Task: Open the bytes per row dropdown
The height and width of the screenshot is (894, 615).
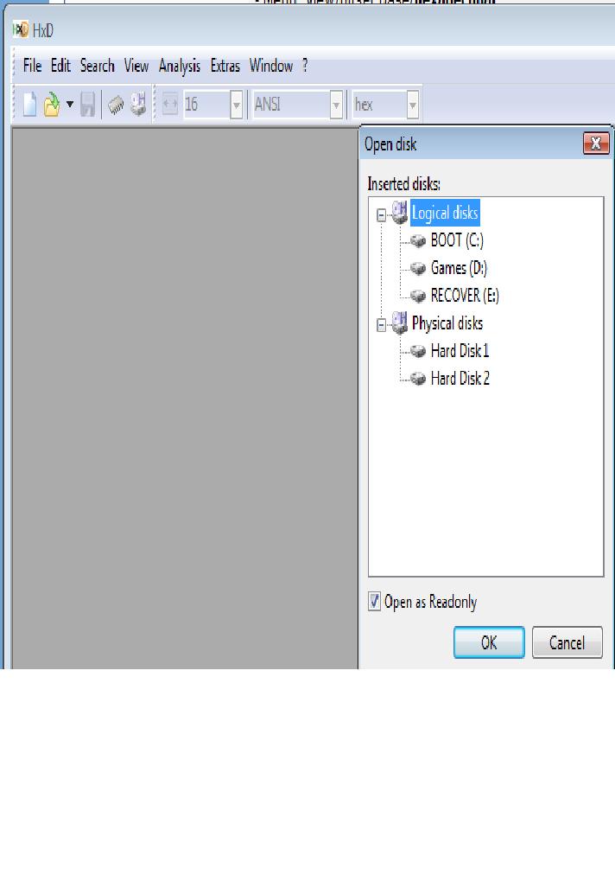Action: click(237, 105)
